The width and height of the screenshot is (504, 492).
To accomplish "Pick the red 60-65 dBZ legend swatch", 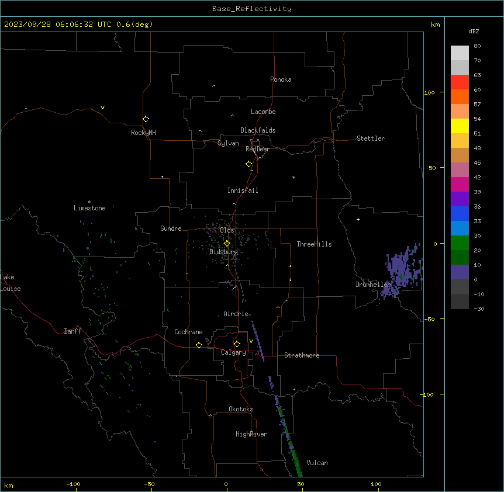I will coord(460,82).
